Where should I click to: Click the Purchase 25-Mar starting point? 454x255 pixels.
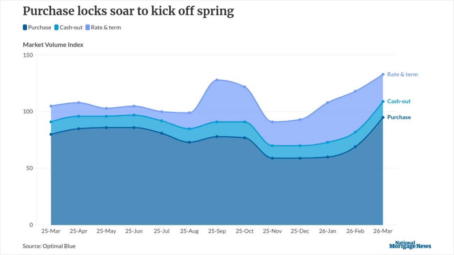(51, 134)
